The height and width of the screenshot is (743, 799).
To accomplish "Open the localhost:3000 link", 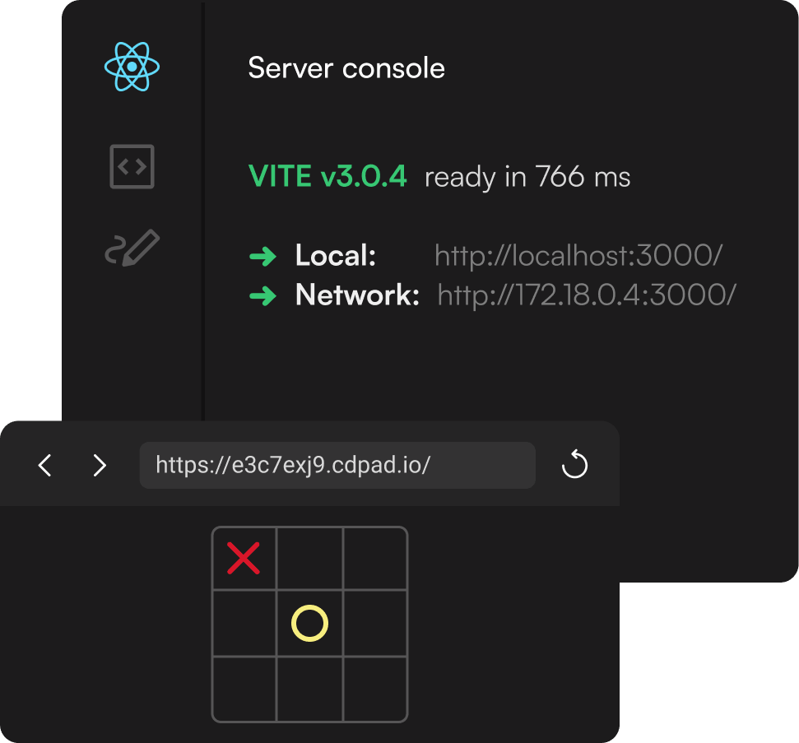I will 578,257.
